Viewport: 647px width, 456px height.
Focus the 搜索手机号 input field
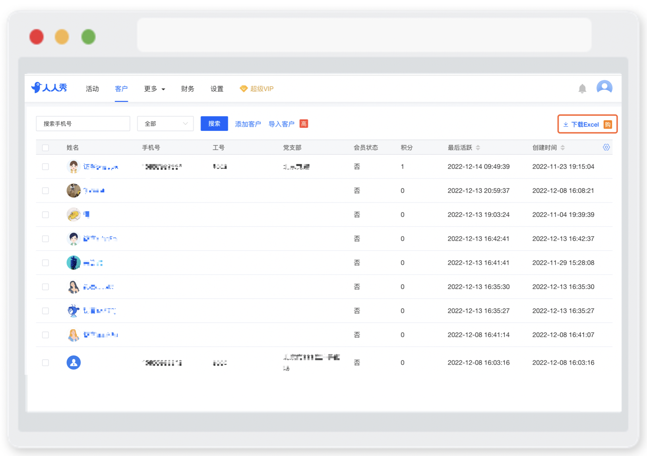(x=83, y=124)
